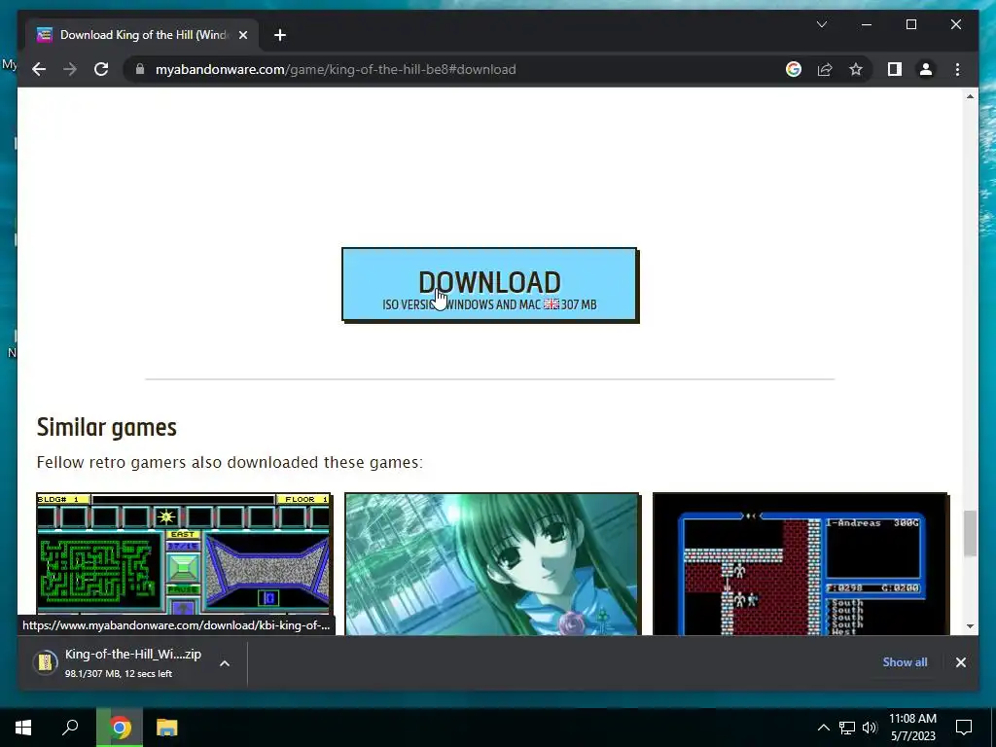Click the Similar games heading
The width and height of the screenshot is (996, 747).
pyautogui.click(x=106, y=428)
